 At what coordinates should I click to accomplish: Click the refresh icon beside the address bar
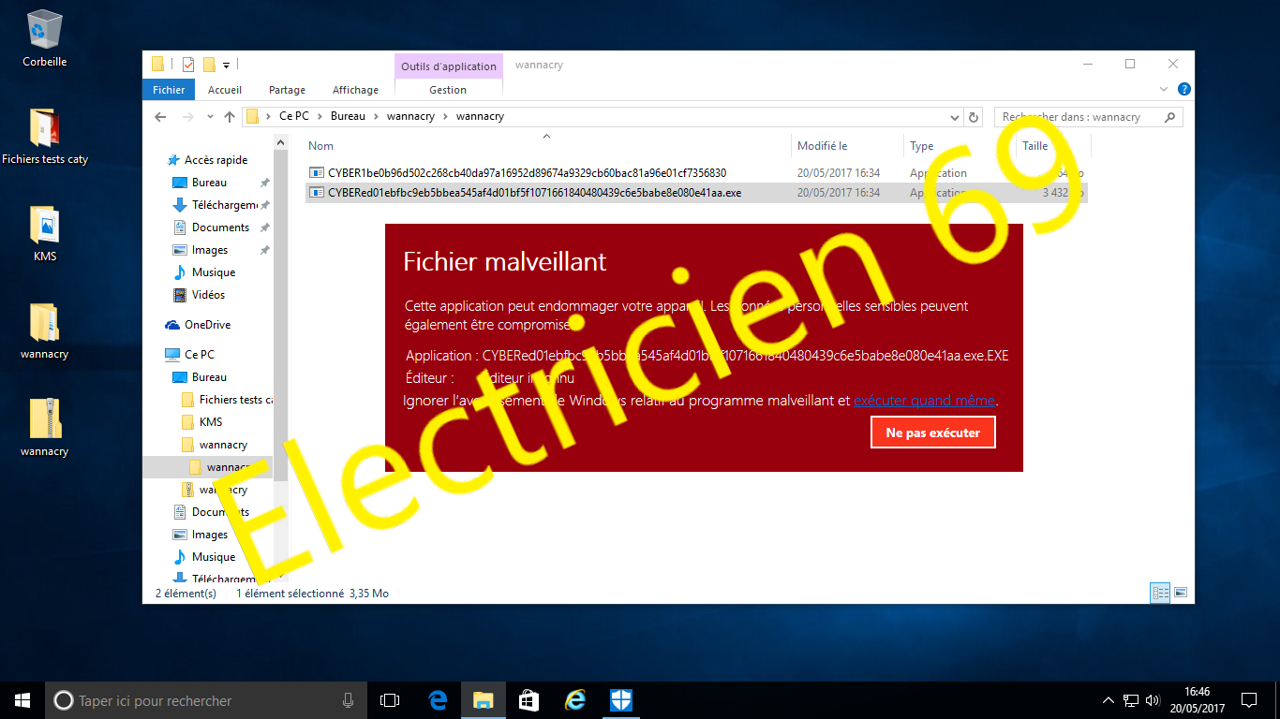(974, 117)
